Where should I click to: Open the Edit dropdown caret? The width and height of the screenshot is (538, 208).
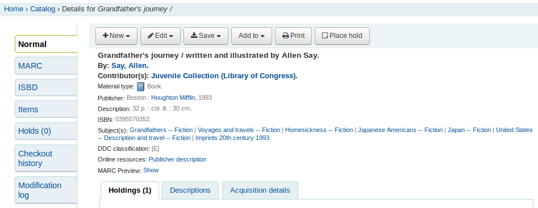pyautogui.click(x=171, y=36)
